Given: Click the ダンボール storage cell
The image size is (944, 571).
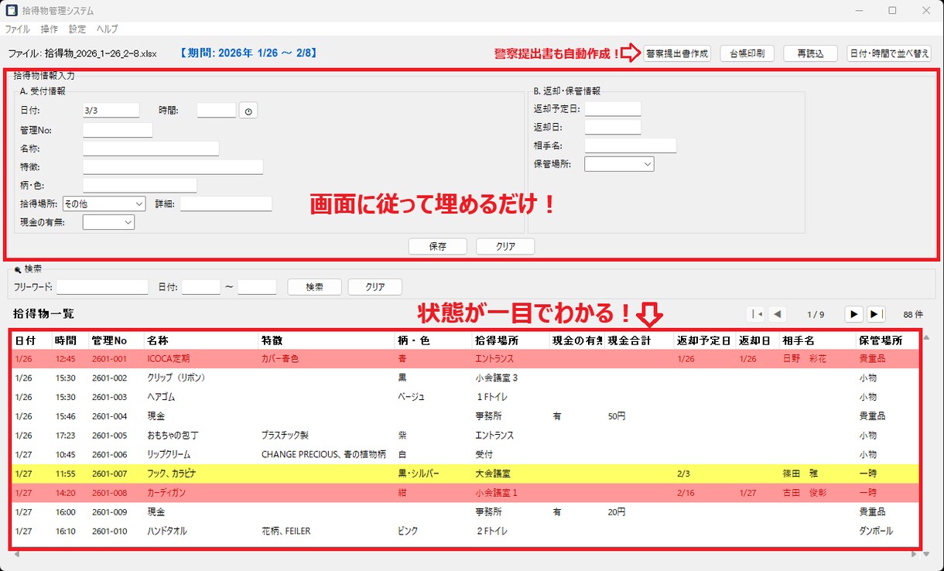Looking at the screenshot, I should coord(876,532).
